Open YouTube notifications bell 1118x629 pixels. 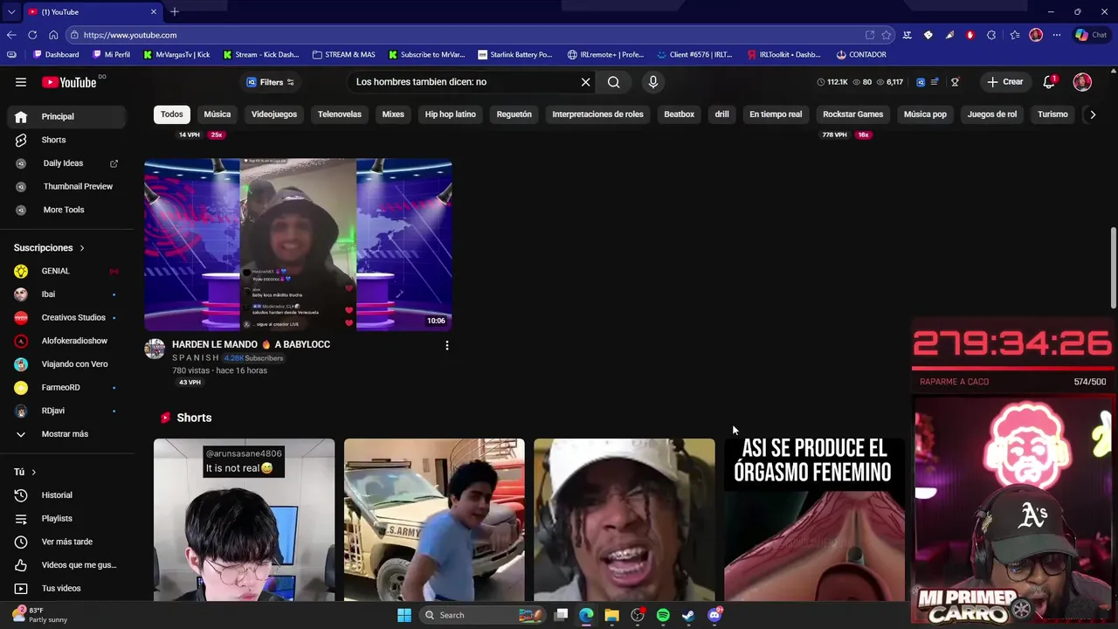coord(1049,82)
